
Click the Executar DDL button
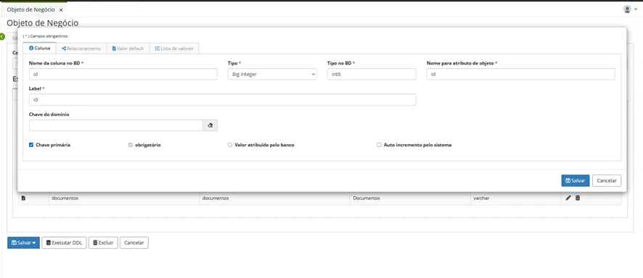coord(64,243)
